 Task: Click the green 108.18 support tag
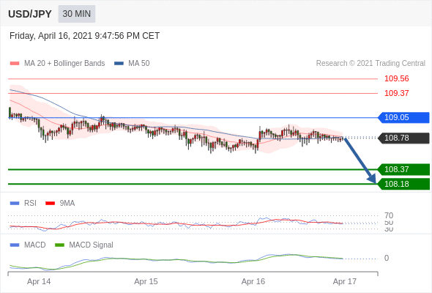(403, 184)
